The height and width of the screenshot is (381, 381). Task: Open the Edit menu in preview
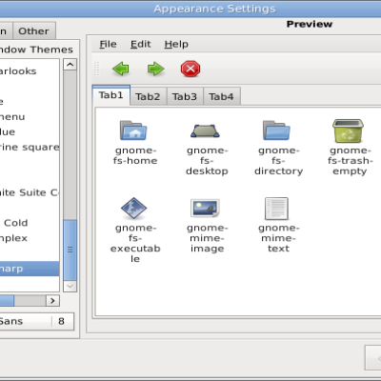[x=141, y=44]
